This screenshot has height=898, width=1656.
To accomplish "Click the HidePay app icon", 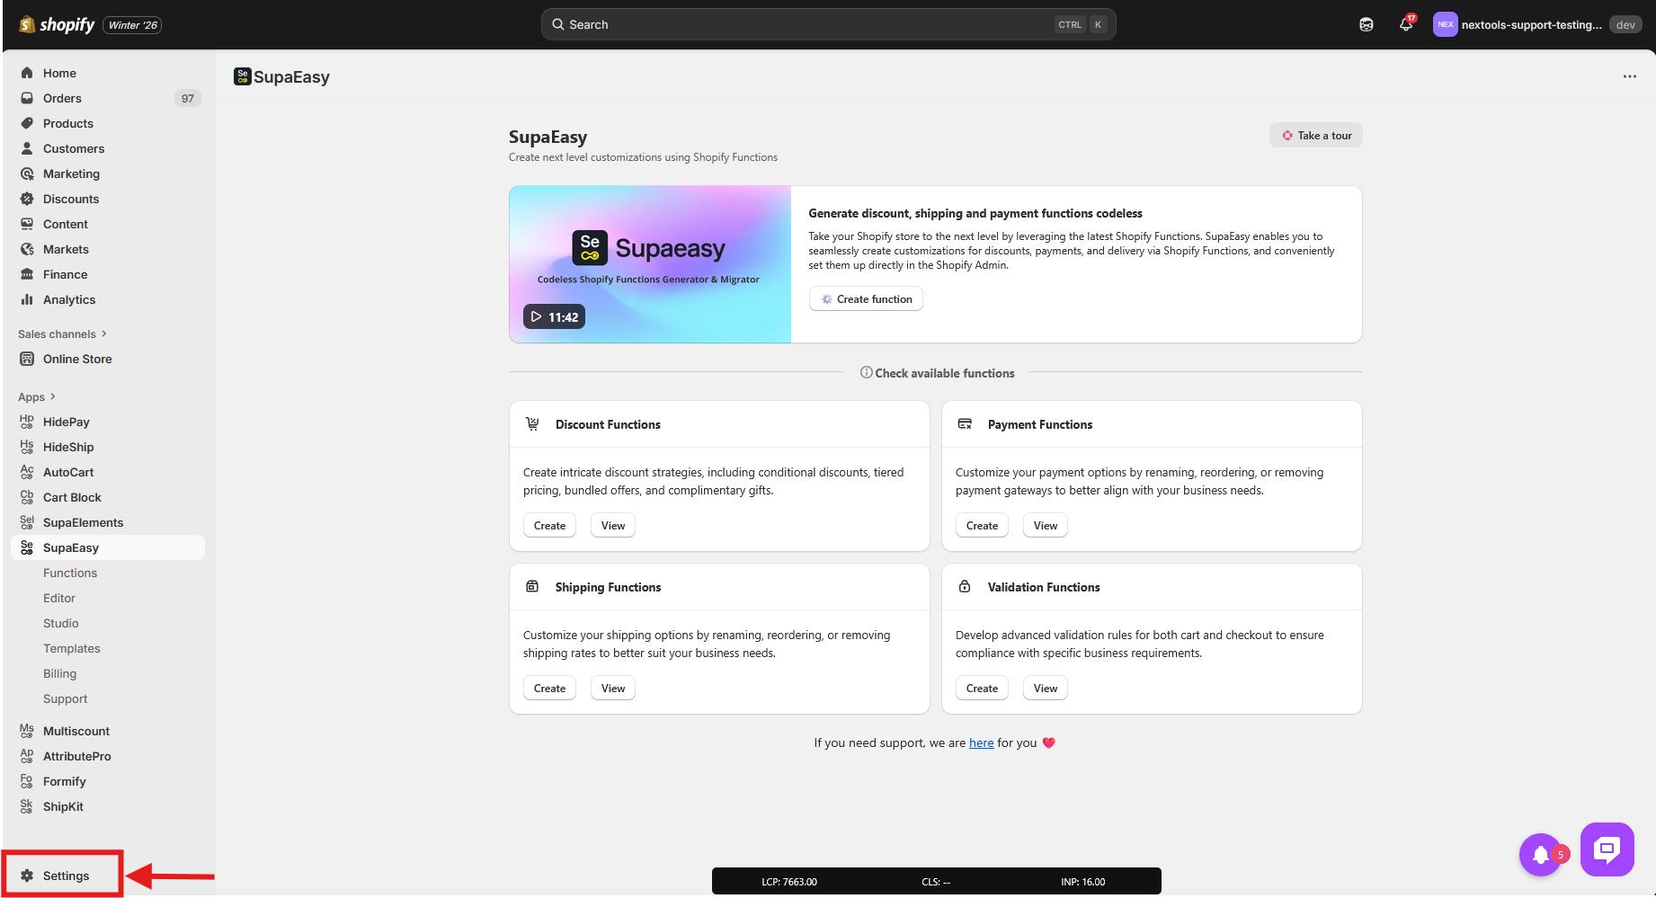I will [27, 422].
